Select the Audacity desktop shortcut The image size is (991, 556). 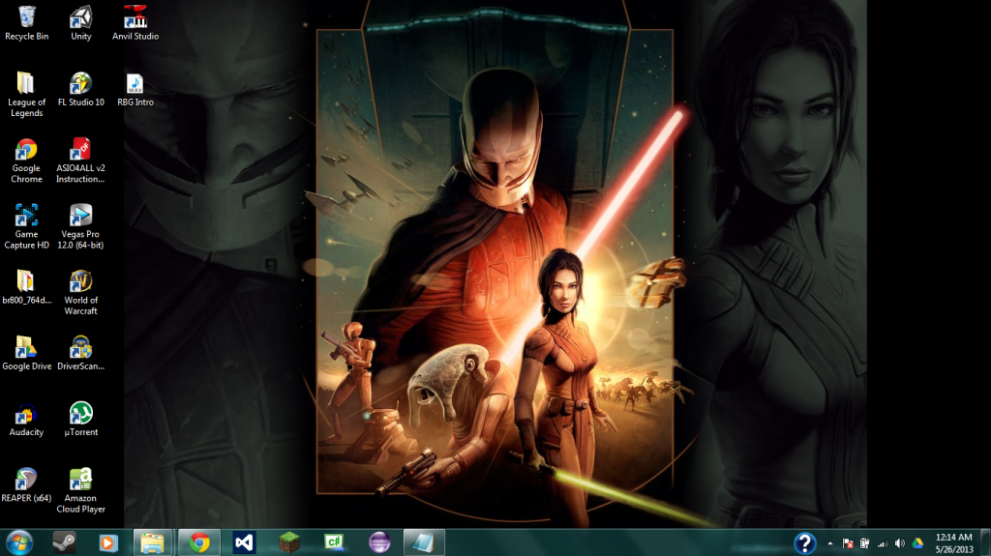[x=26, y=420]
